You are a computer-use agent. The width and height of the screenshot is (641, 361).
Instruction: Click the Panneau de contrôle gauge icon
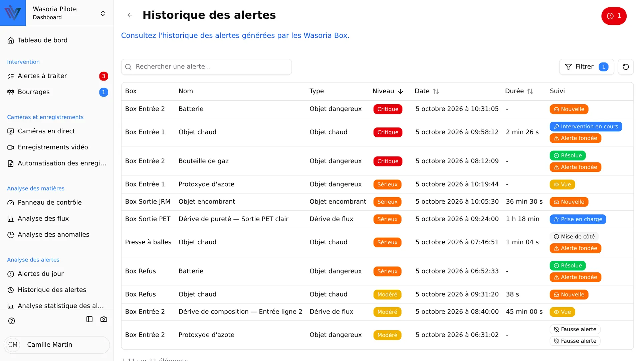point(11,203)
